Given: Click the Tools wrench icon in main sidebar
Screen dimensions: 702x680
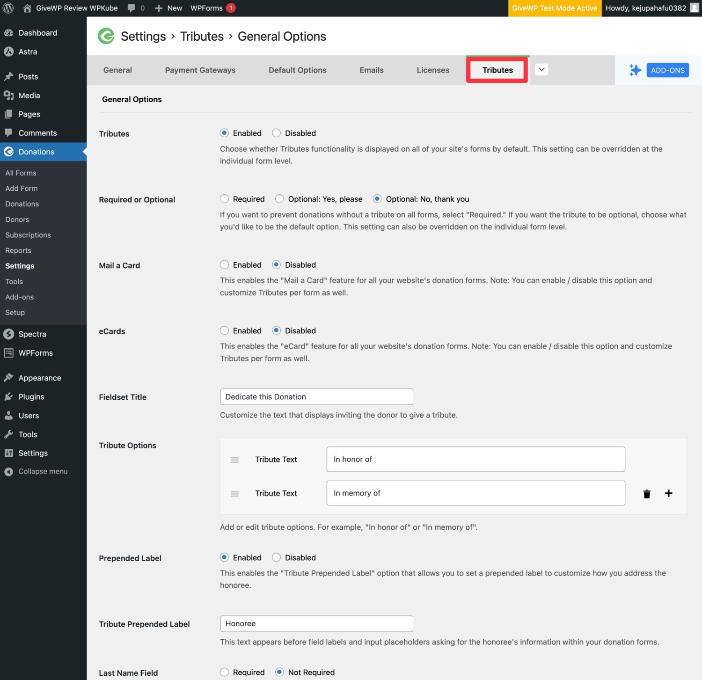Looking at the screenshot, I should click(8, 434).
